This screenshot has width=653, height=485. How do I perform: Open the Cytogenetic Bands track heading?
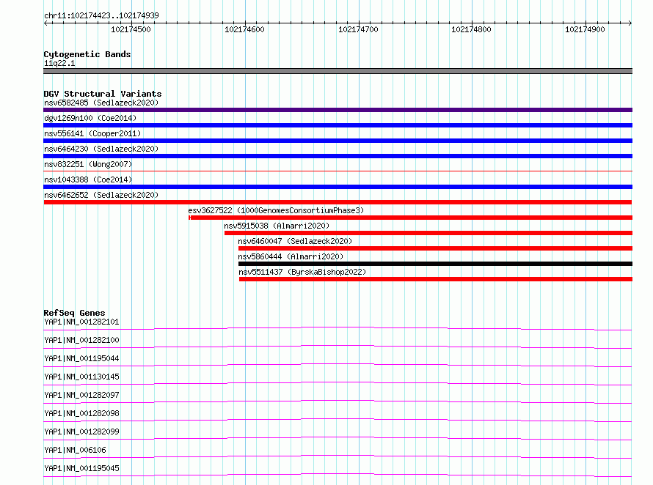coord(87,54)
